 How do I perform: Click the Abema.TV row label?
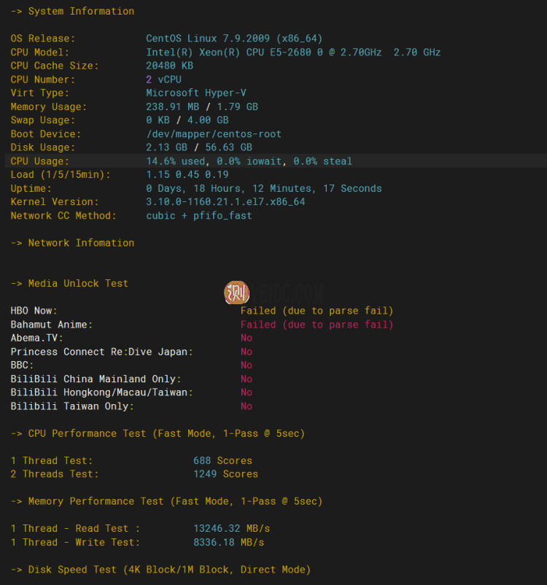pos(37,338)
